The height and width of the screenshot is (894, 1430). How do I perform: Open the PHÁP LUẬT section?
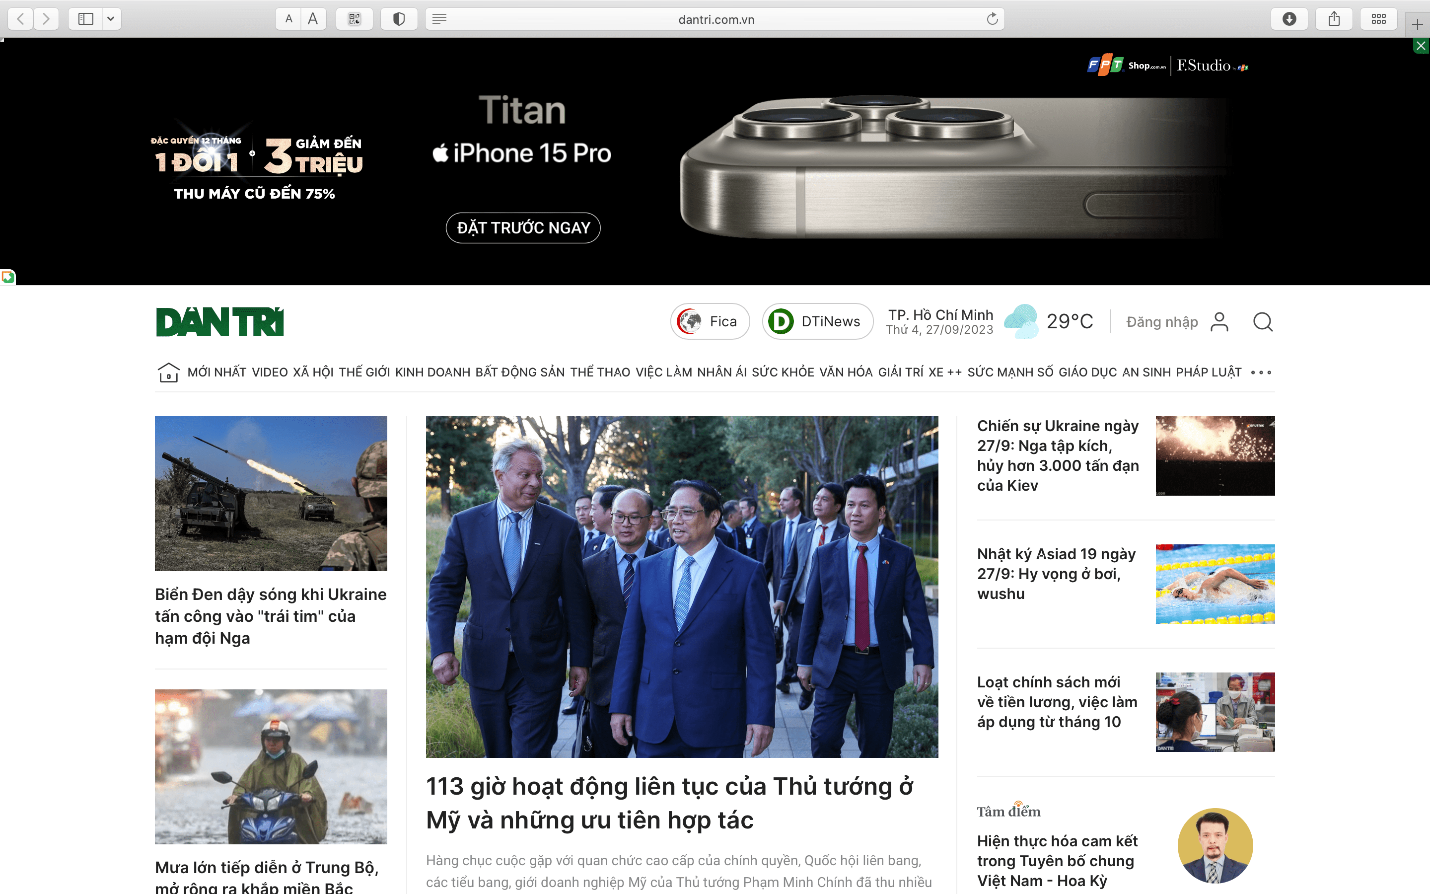(1209, 372)
